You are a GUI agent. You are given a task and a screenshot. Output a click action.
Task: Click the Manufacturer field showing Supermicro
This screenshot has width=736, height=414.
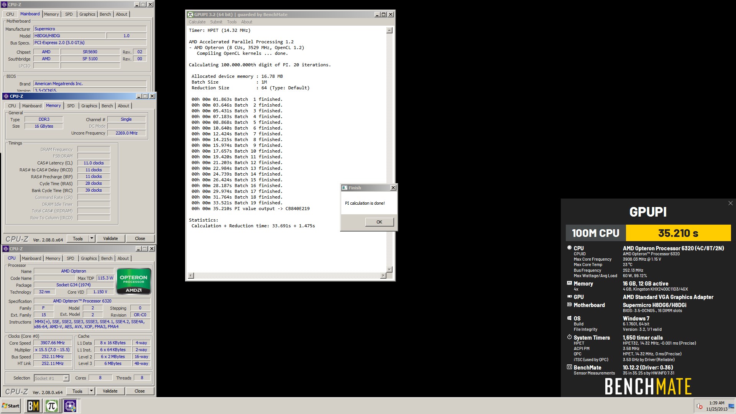pos(90,29)
